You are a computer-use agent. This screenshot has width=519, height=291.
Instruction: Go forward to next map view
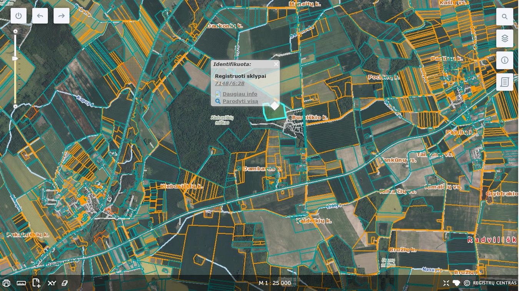(x=62, y=16)
